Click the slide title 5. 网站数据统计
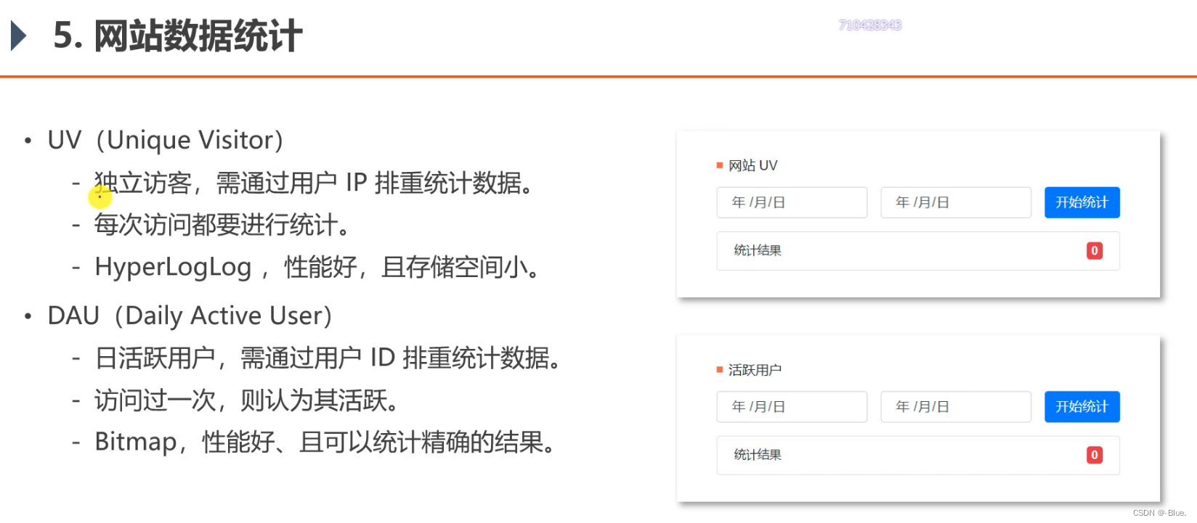The width and height of the screenshot is (1197, 523). pyautogui.click(x=178, y=36)
